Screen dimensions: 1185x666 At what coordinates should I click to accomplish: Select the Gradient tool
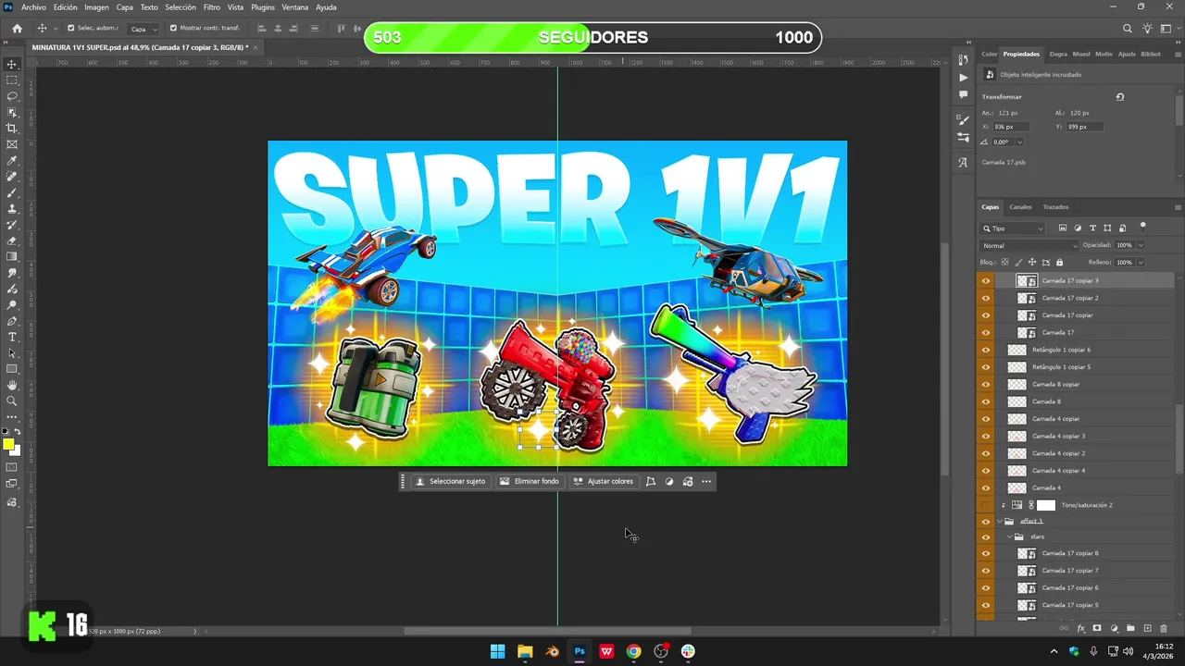tap(12, 256)
